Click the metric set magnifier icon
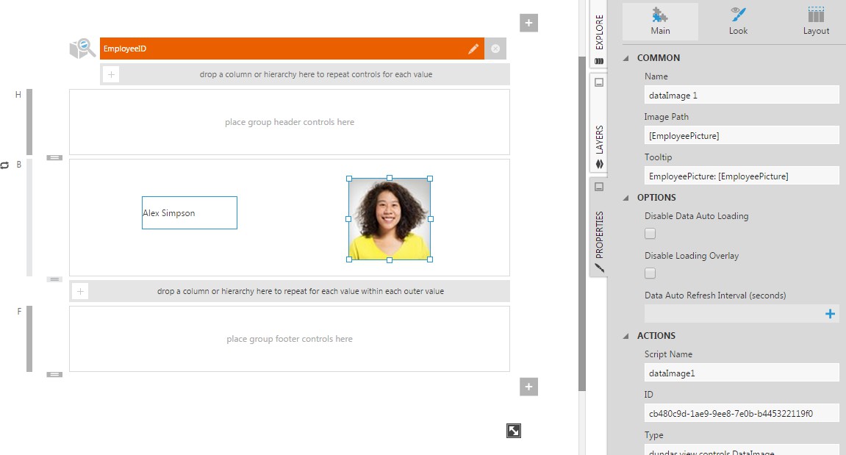The image size is (846, 455). coord(82,47)
